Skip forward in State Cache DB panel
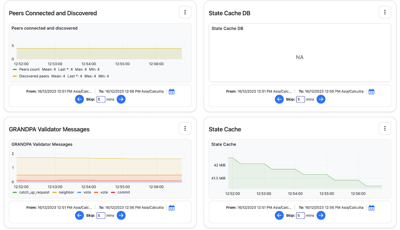This screenshot has width=400, height=230. 321,99
